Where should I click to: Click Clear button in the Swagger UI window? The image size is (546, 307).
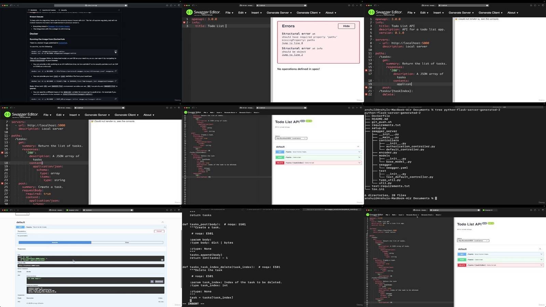(127, 242)
